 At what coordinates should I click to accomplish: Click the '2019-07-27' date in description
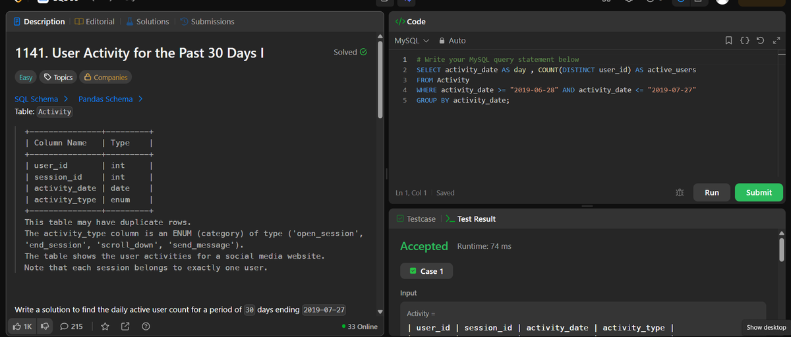pos(324,309)
